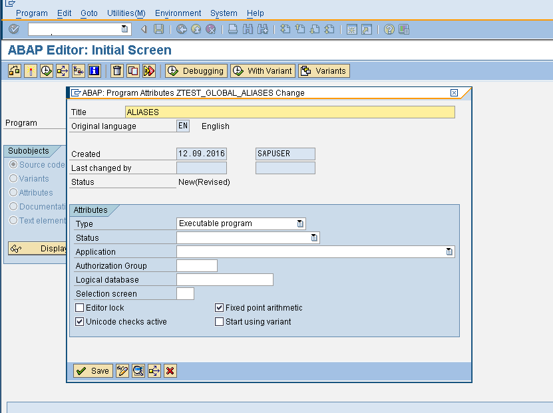Image resolution: width=553 pixels, height=413 pixels.
Task: Click the Debugging button on the toolbar
Action: pos(196,70)
